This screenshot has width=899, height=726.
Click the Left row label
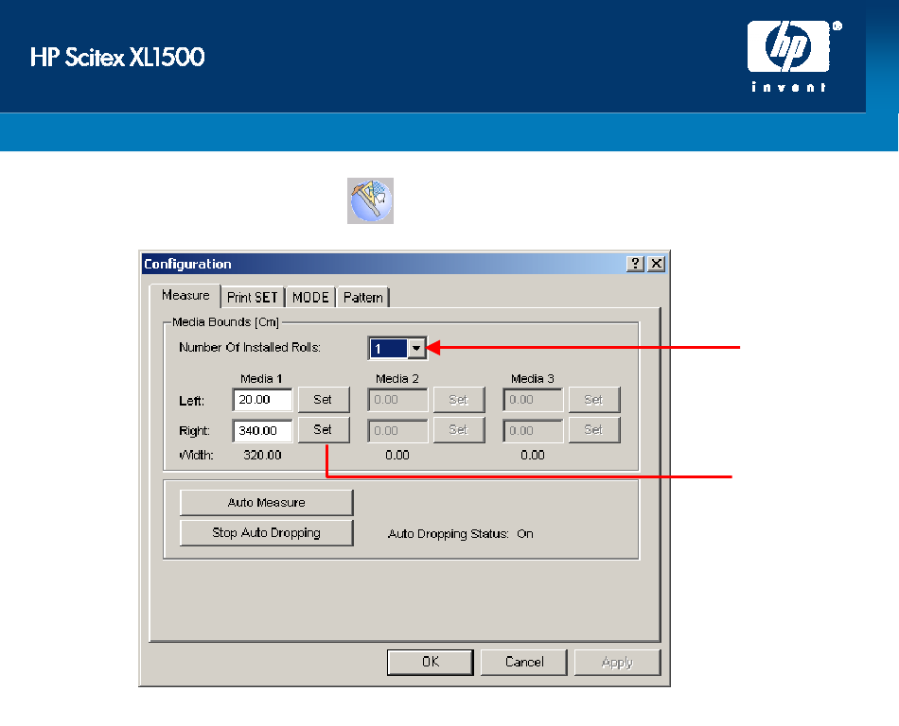pyautogui.click(x=191, y=401)
